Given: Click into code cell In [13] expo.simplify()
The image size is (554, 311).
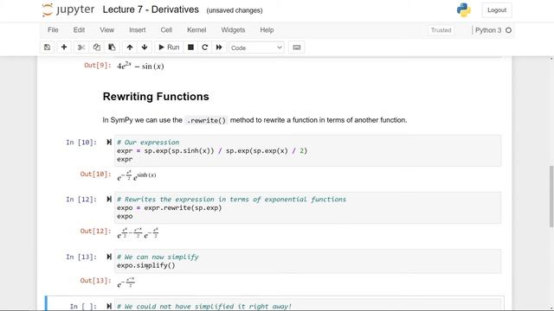Looking at the screenshot, I should [x=307, y=261].
